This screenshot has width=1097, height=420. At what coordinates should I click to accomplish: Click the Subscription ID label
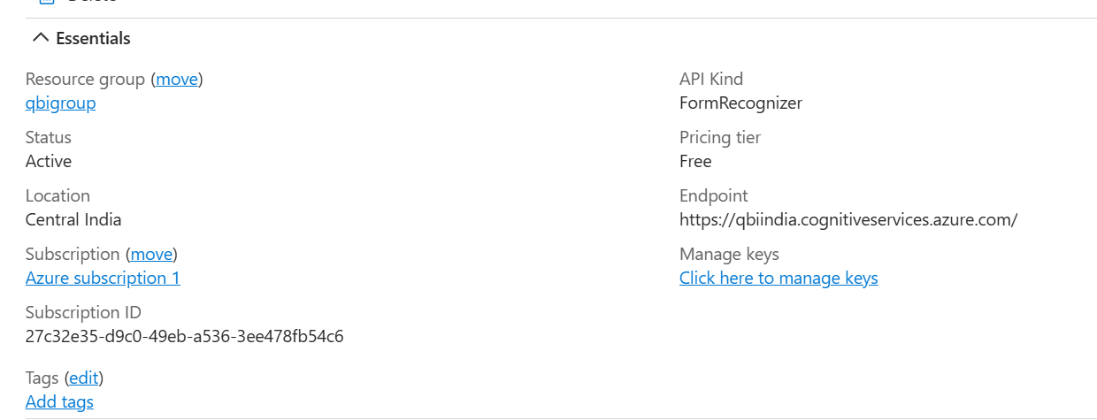pyautogui.click(x=83, y=312)
